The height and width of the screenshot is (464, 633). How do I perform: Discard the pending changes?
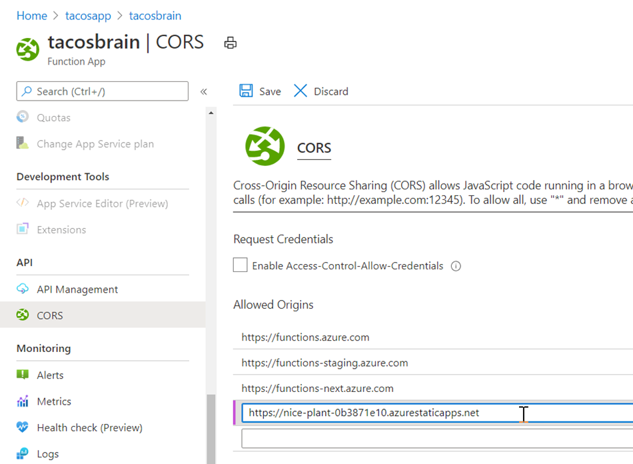coord(320,91)
